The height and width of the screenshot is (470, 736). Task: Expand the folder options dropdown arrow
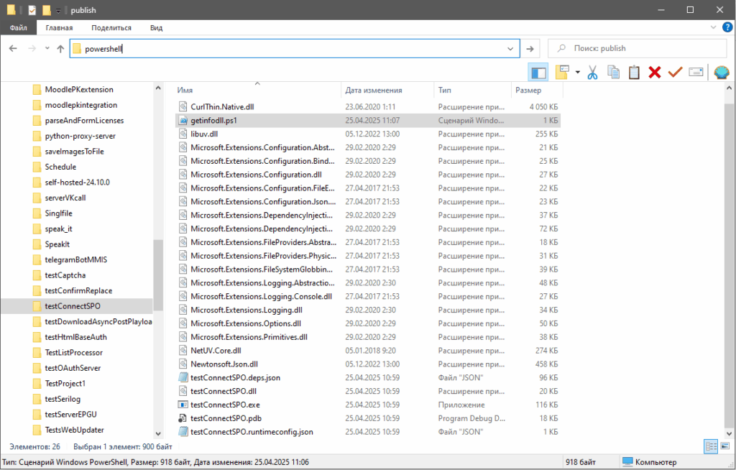pyautogui.click(x=577, y=73)
